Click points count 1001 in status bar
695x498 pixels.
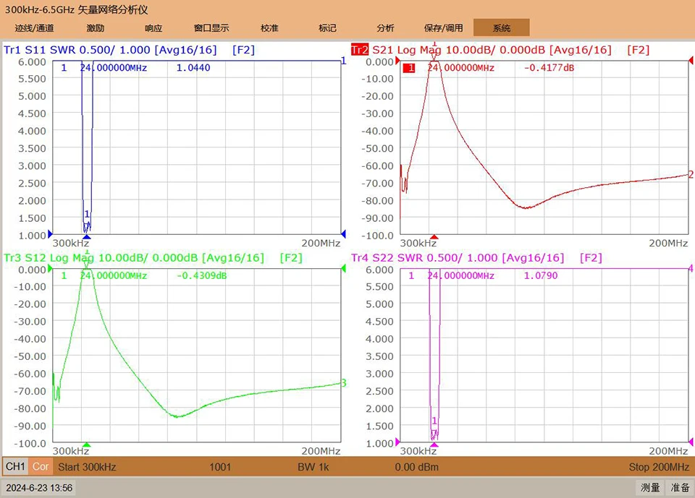[220, 467]
